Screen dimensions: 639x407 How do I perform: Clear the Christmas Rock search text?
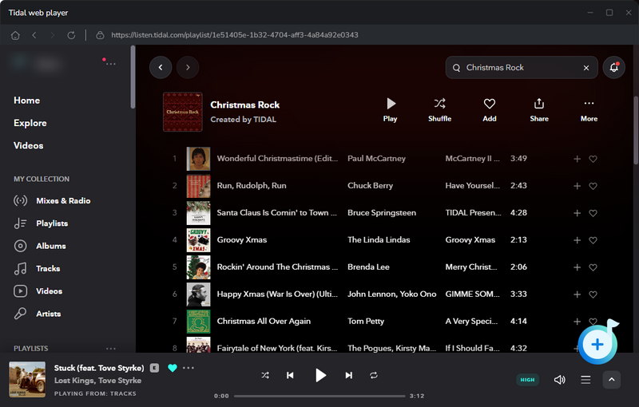point(586,68)
